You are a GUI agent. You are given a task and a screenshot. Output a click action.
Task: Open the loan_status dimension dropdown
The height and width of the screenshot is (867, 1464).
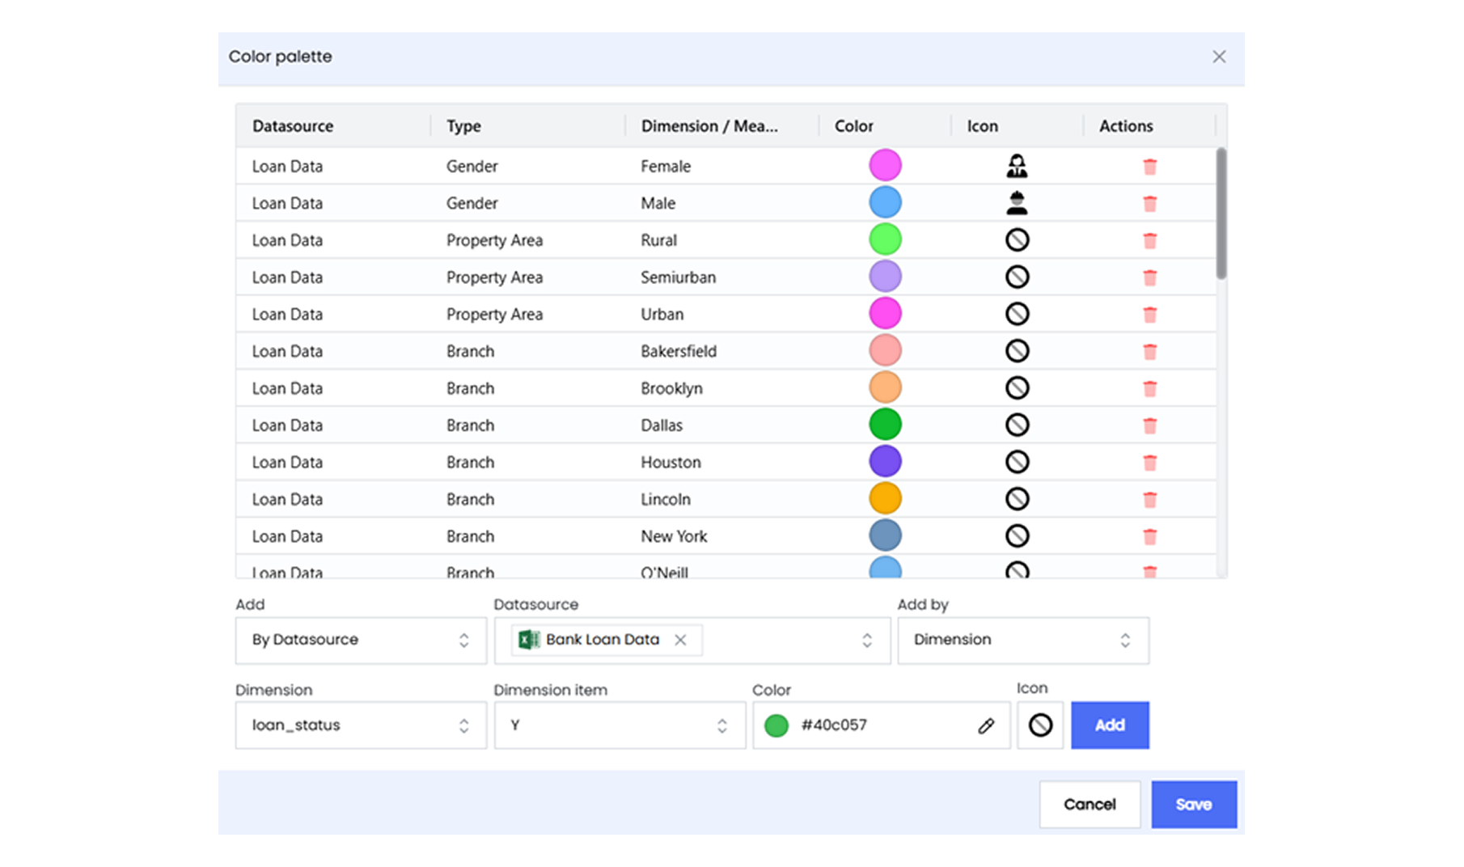(361, 725)
